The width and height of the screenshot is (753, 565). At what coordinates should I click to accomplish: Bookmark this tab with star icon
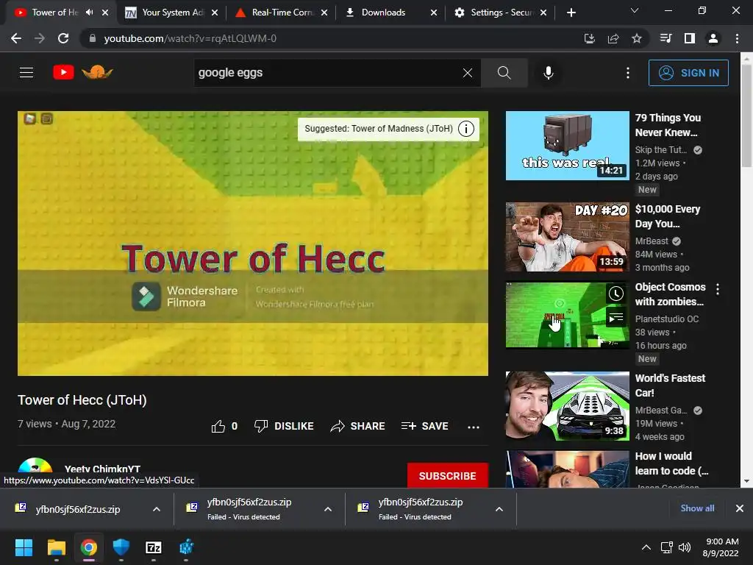[x=637, y=38]
